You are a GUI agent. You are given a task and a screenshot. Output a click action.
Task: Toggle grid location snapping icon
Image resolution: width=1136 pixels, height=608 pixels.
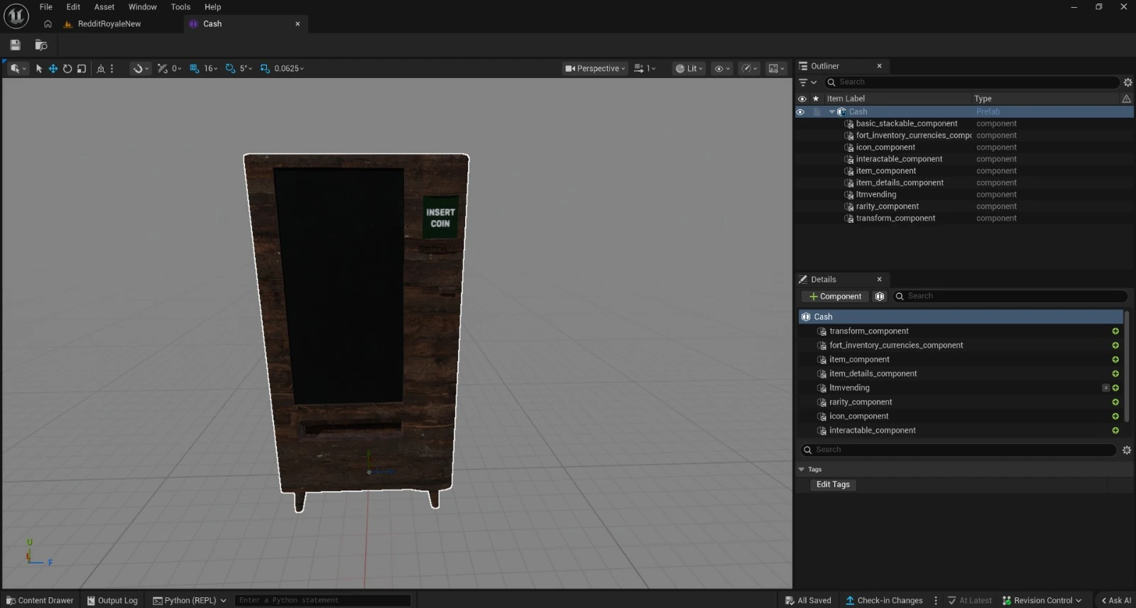point(195,69)
